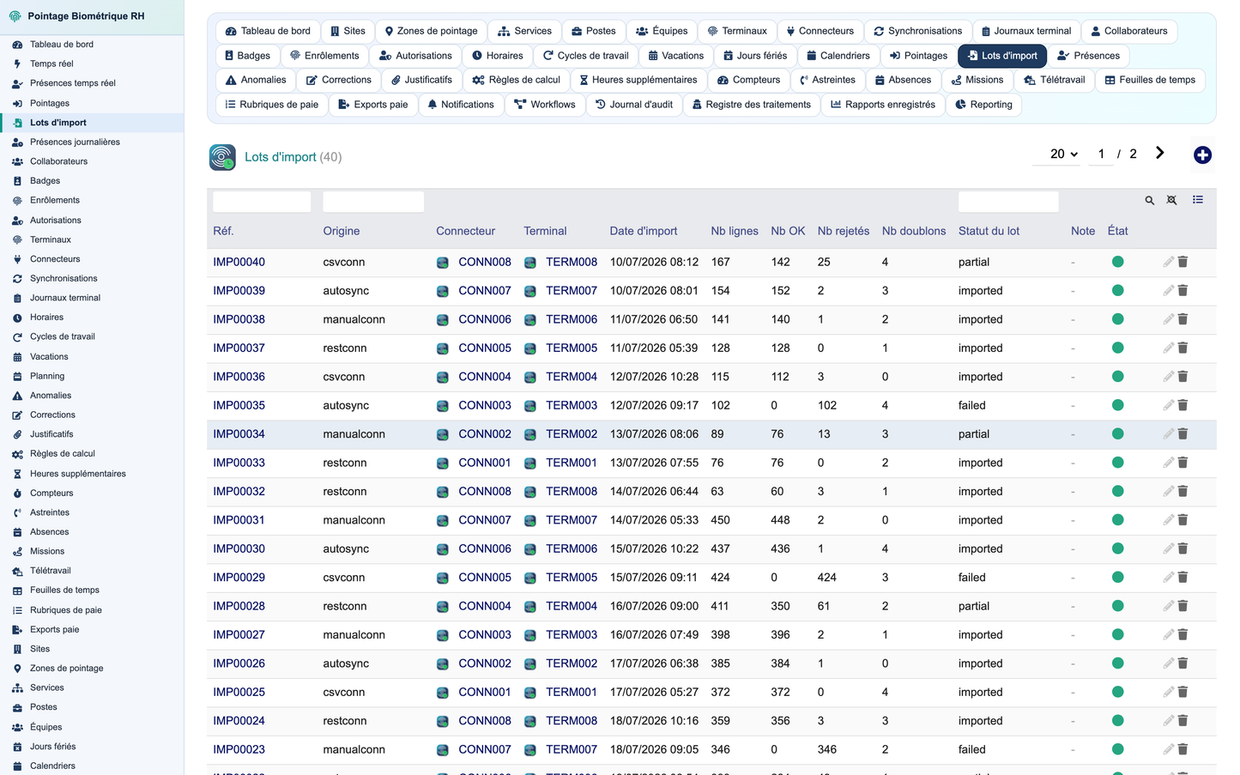The height and width of the screenshot is (775, 1240).
Task: Open Journal d'audit tab
Action: pyautogui.click(x=634, y=105)
